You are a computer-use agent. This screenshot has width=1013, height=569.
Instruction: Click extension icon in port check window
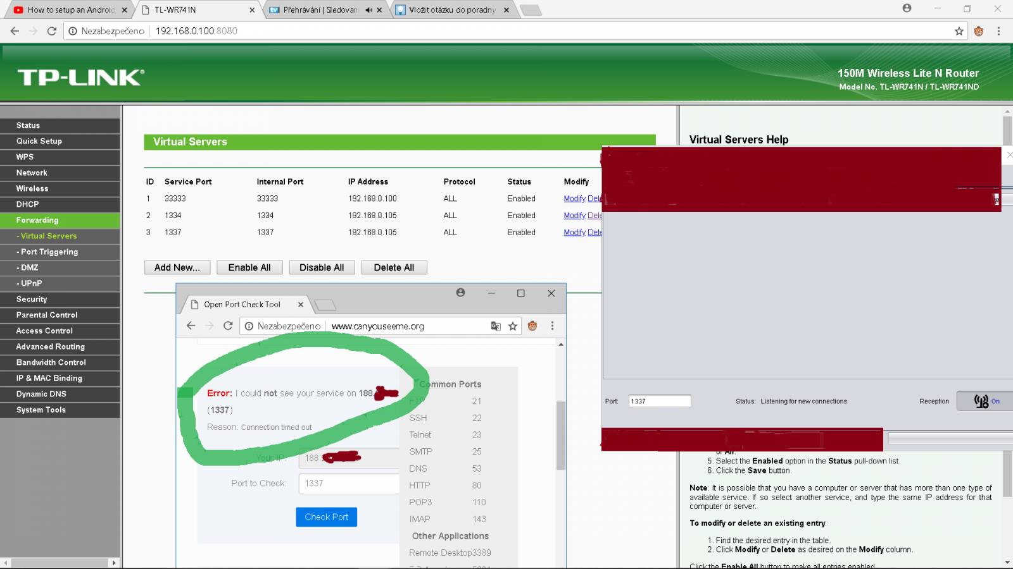pyautogui.click(x=532, y=326)
